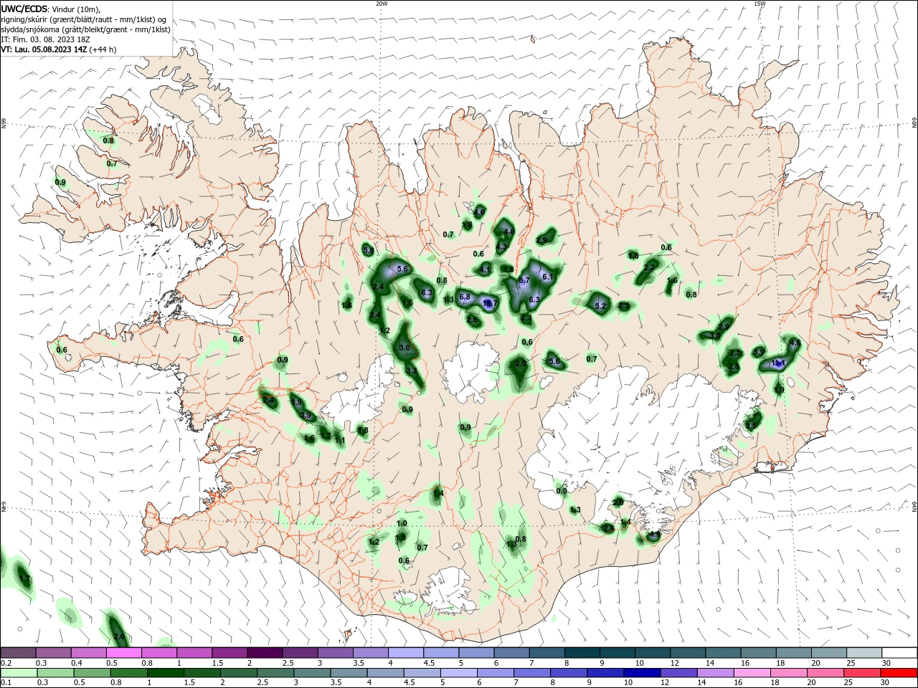Screen dimensions: 918x688
Task: Click the pale grey 25 snow legend swatch
Action: [x=863, y=653]
